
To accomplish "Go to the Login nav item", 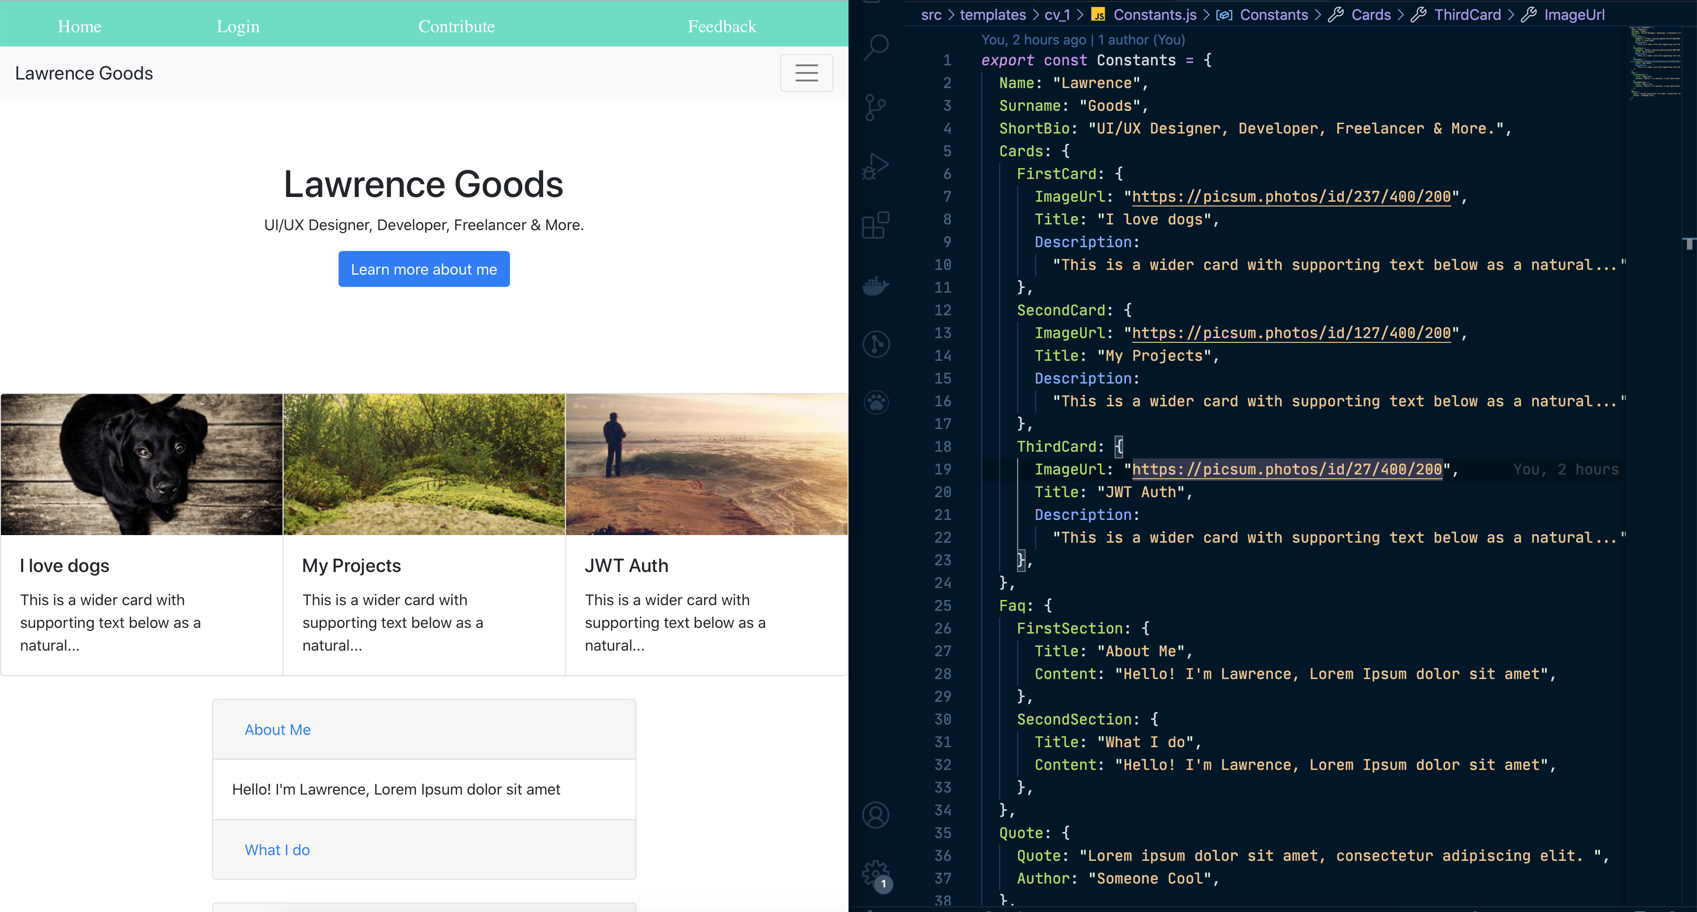I will pyautogui.click(x=238, y=27).
